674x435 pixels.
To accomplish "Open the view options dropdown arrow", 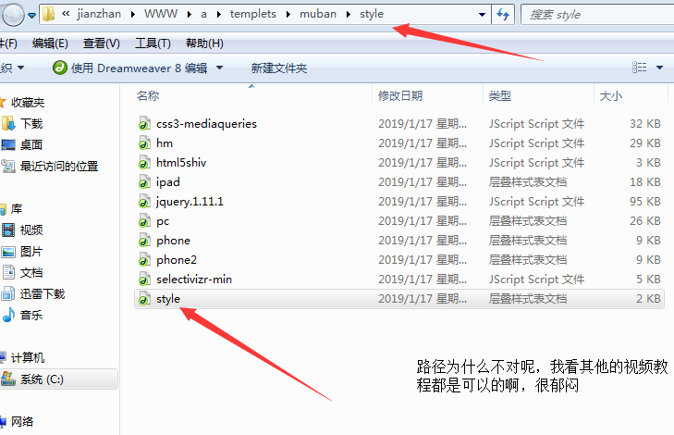I will (x=659, y=68).
